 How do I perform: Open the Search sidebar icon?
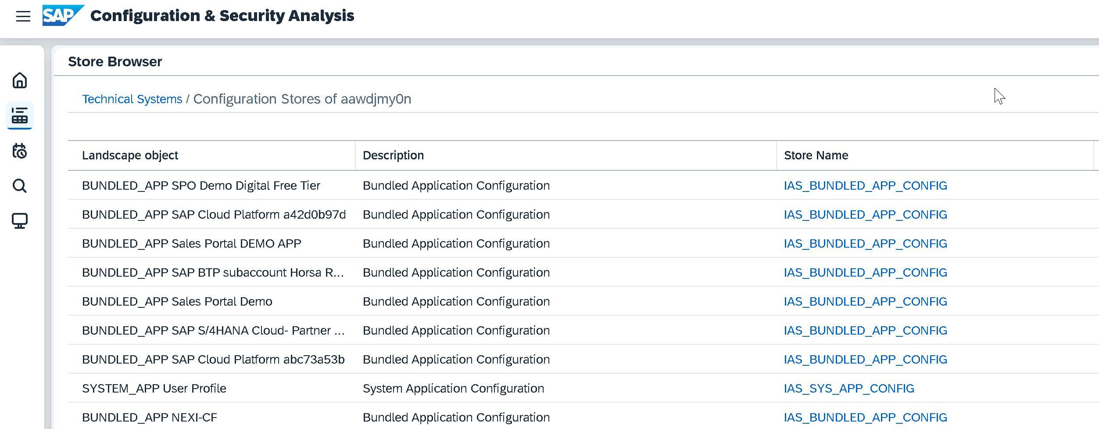pos(20,186)
